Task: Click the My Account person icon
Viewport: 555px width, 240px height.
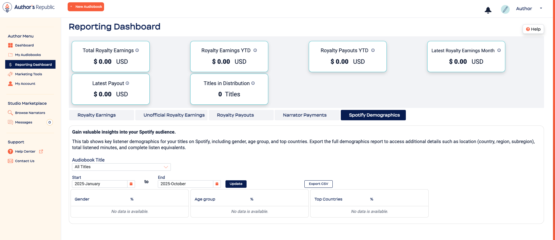Action: click(10, 84)
